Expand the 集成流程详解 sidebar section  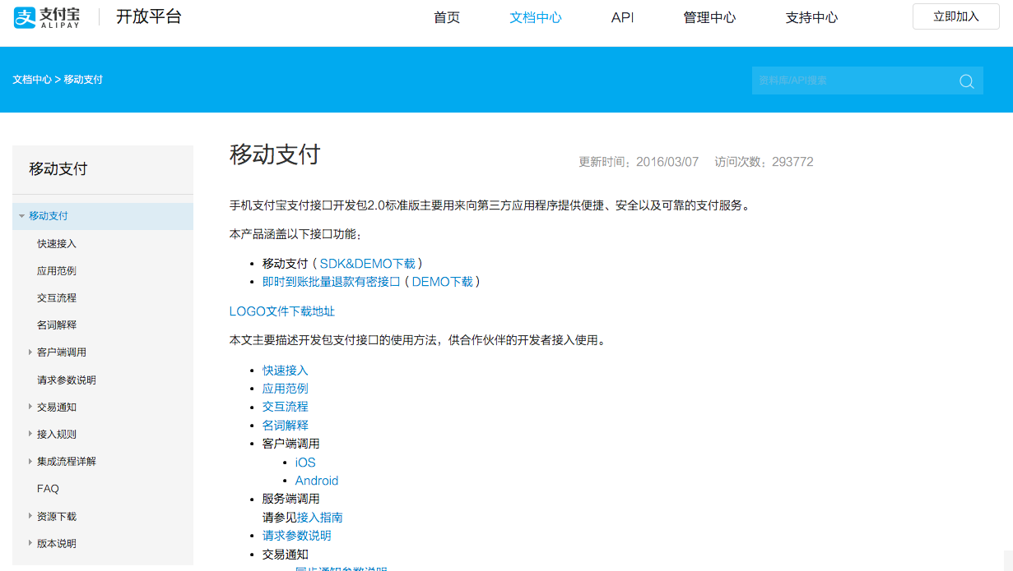[x=30, y=461]
